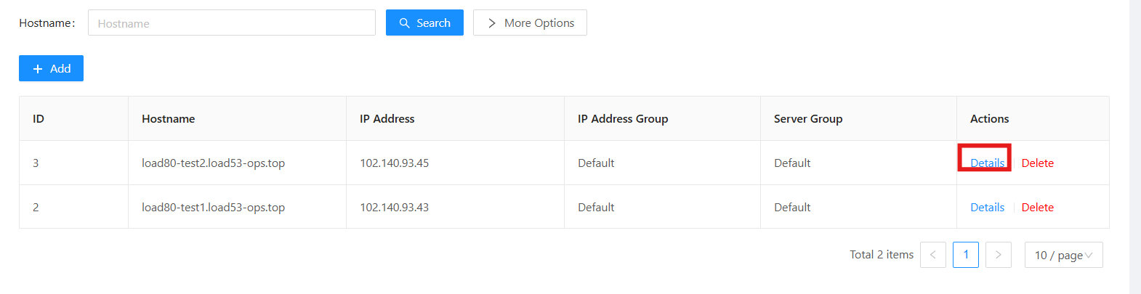The image size is (1141, 294).
Task: Click the 102.140.93.45 IP address cell
Action: click(394, 163)
